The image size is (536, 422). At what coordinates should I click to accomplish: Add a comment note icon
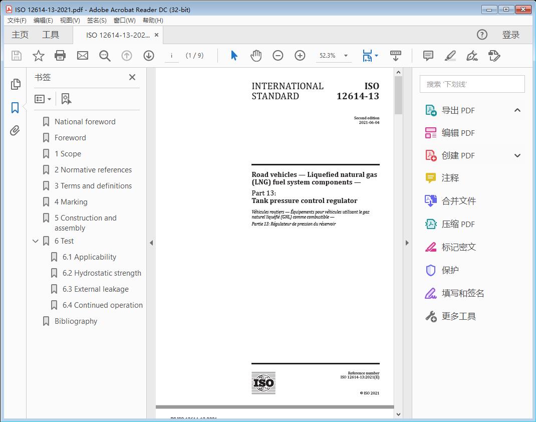tap(428, 56)
